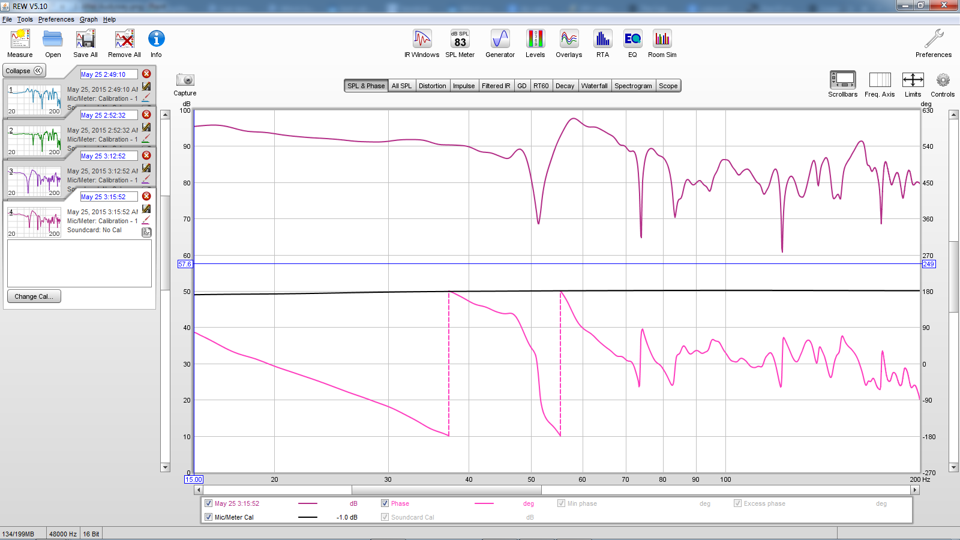Image resolution: width=960 pixels, height=540 pixels.
Task: Open the Overlays window
Action: pyautogui.click(x=569, y=44)
